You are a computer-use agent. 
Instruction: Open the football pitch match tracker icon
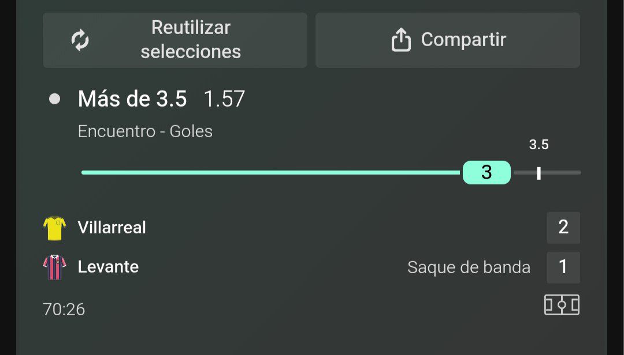(562, 305)
